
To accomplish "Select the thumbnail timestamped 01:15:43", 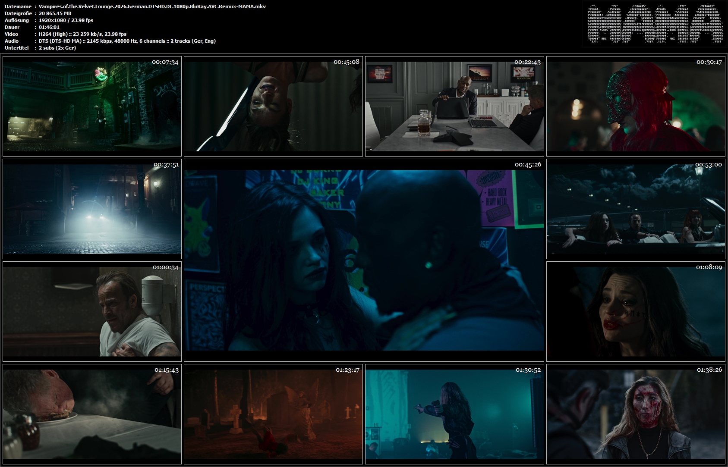I will [x=92, y=414].
